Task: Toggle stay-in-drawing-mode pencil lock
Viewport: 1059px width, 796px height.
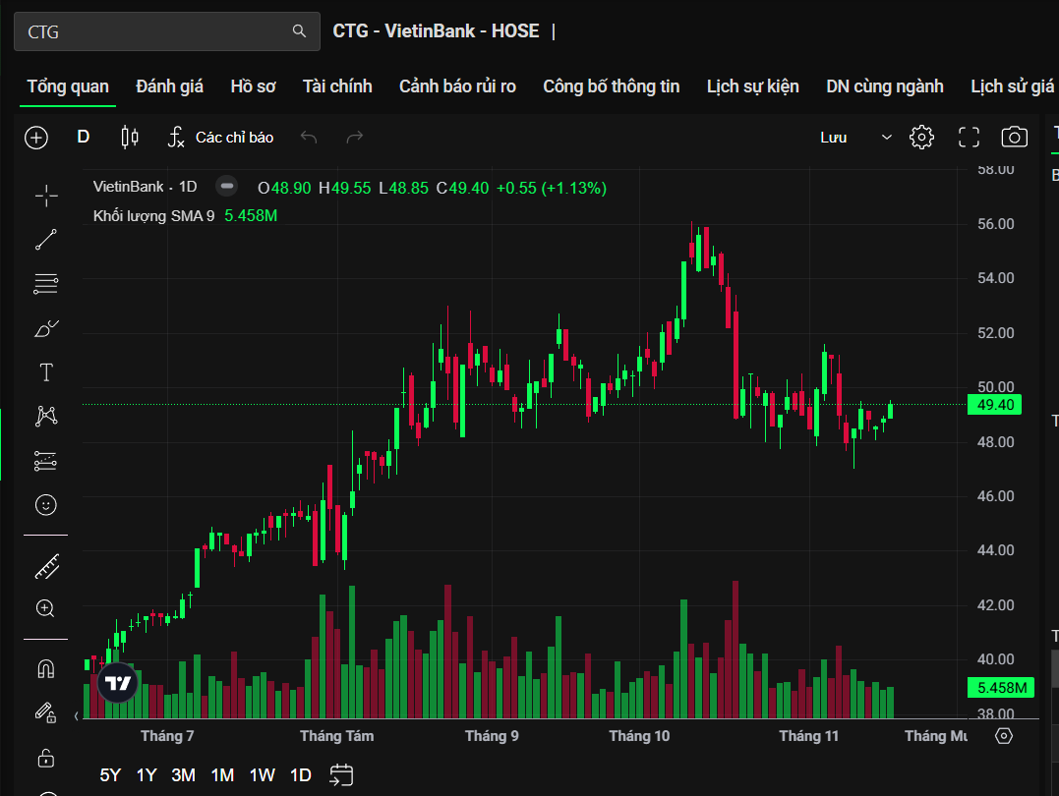Action: click(45, 711)
